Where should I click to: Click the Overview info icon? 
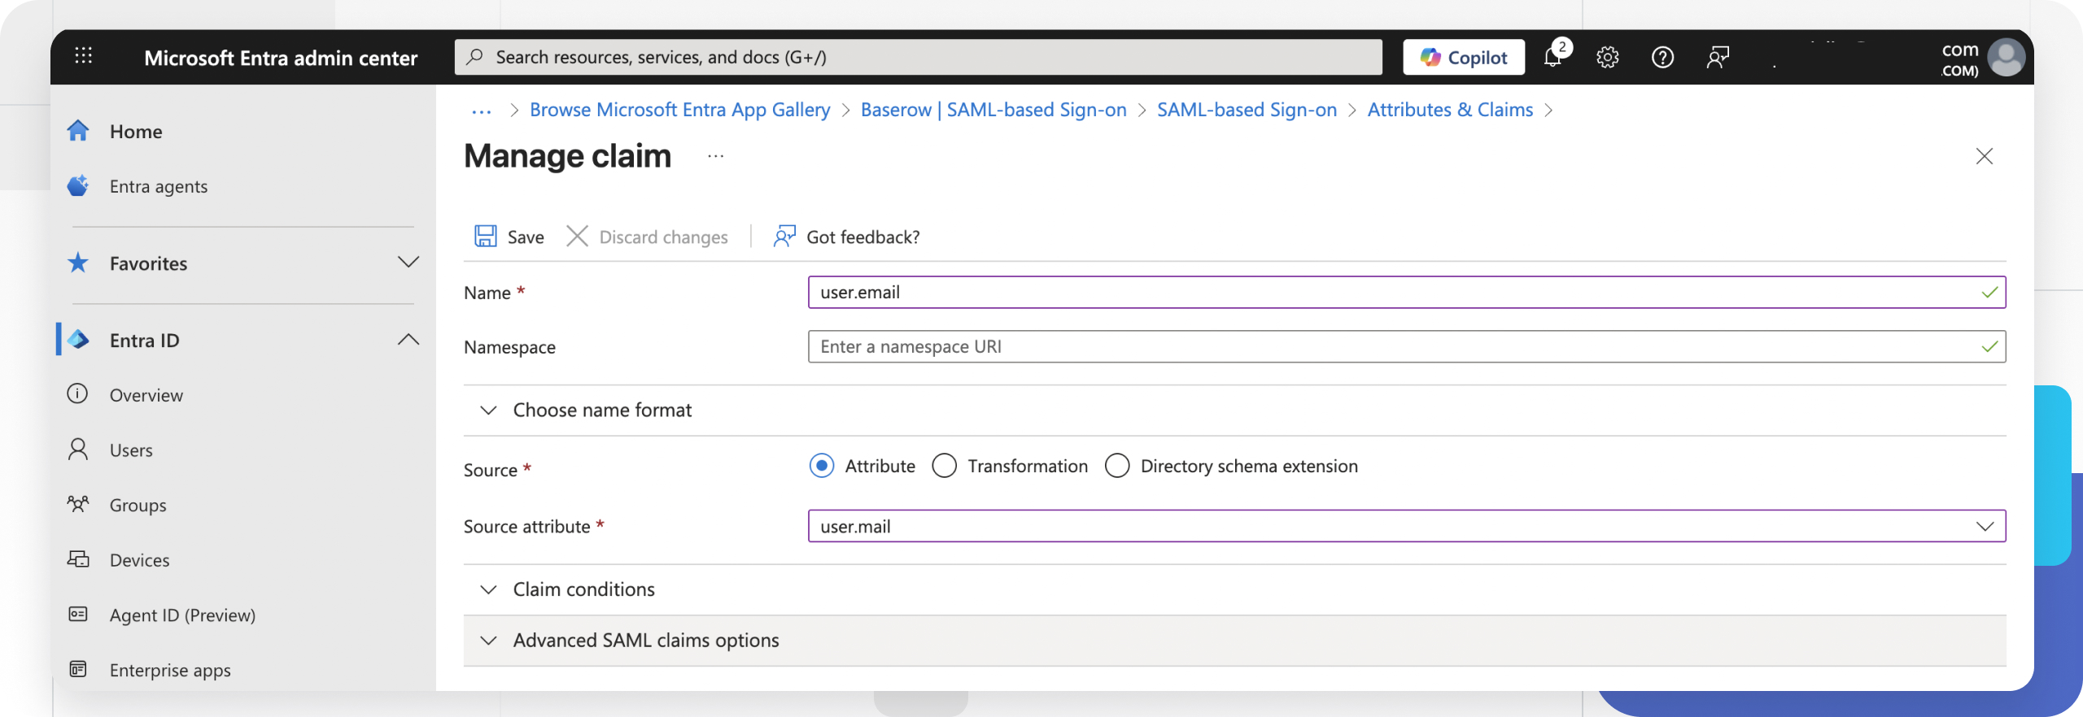77,394
